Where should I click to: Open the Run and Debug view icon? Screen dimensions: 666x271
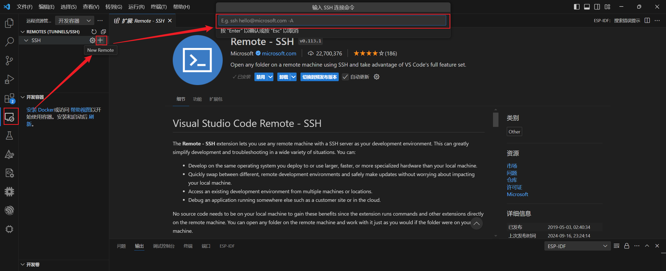9,79
